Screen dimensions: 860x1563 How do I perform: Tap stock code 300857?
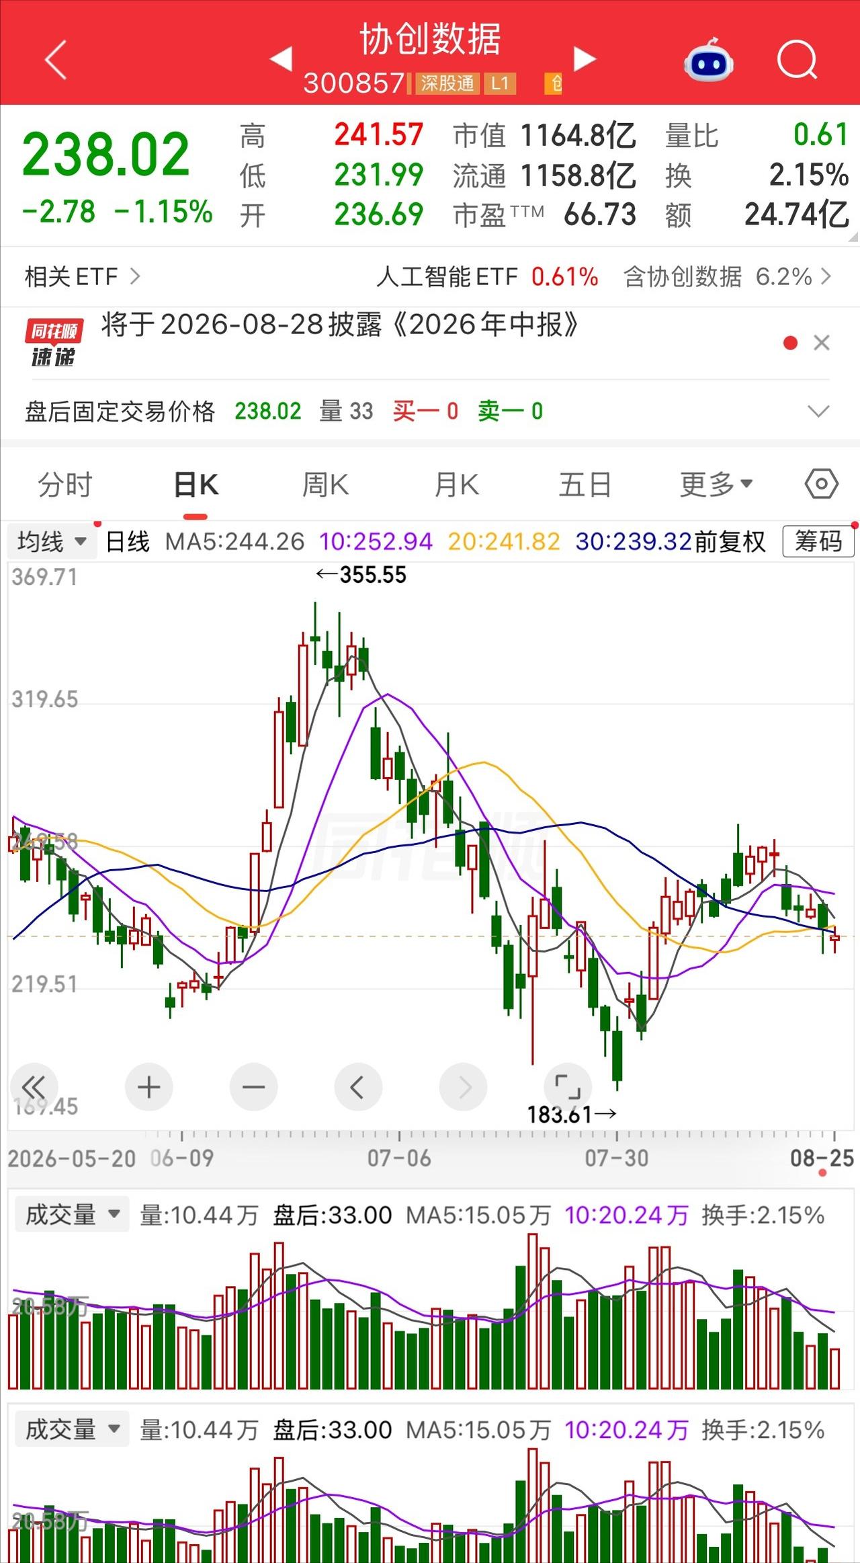pos(354,83)
